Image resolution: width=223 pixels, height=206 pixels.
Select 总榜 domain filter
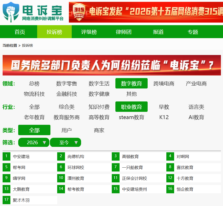pos(34,84)
